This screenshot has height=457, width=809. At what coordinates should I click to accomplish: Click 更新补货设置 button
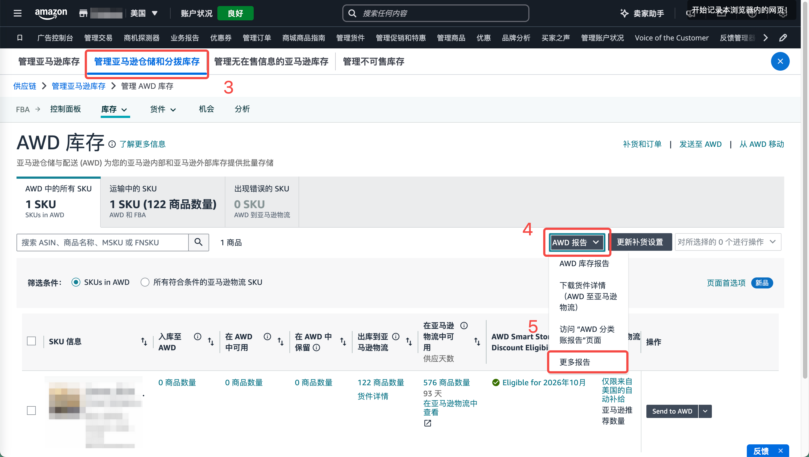pyautogui.click(x=640, y=242)
